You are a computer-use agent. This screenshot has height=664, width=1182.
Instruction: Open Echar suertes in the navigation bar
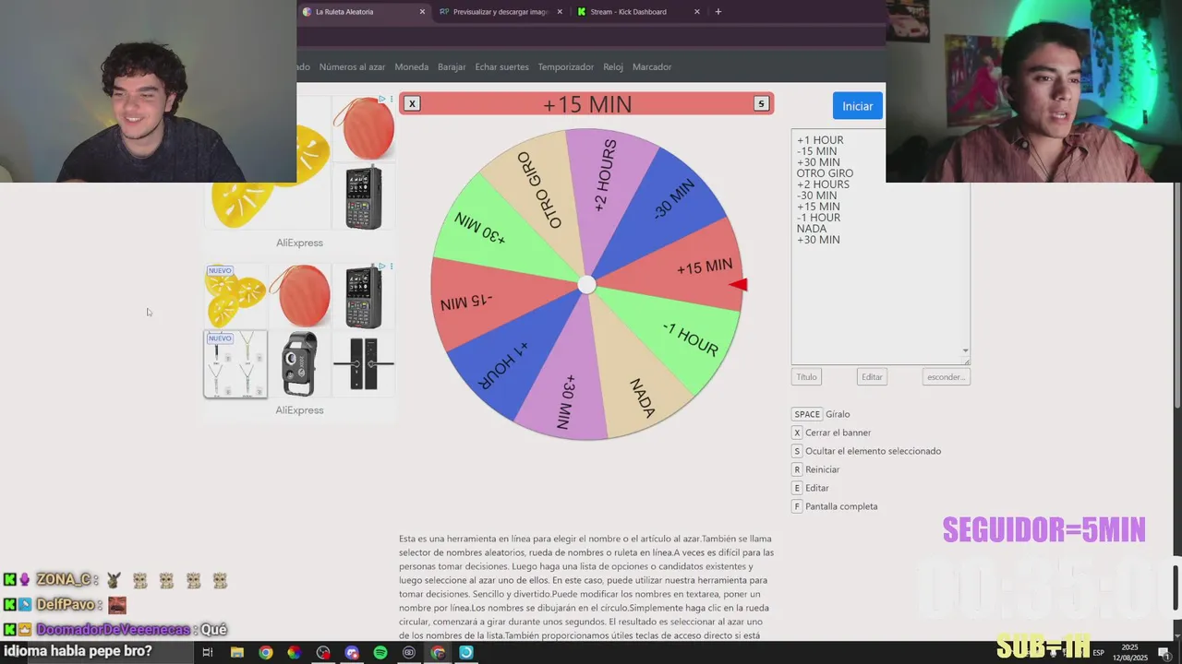[501, 66]
